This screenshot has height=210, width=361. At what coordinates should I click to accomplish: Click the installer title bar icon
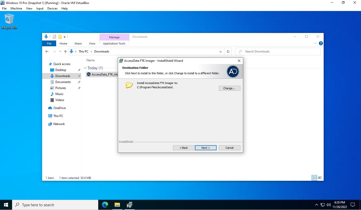coord(121,61)
